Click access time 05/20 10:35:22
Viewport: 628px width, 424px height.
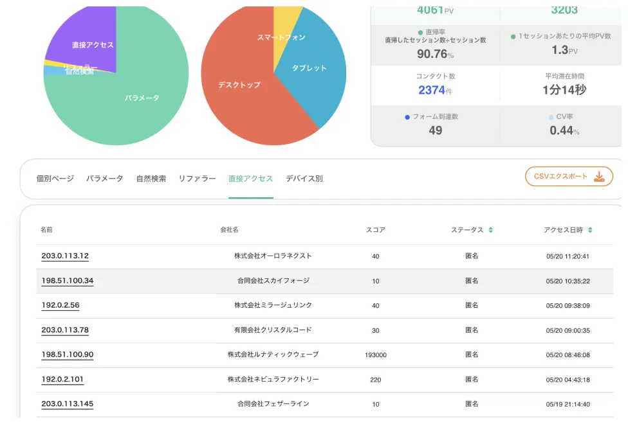pyautogui.click(x=568, y=281)
